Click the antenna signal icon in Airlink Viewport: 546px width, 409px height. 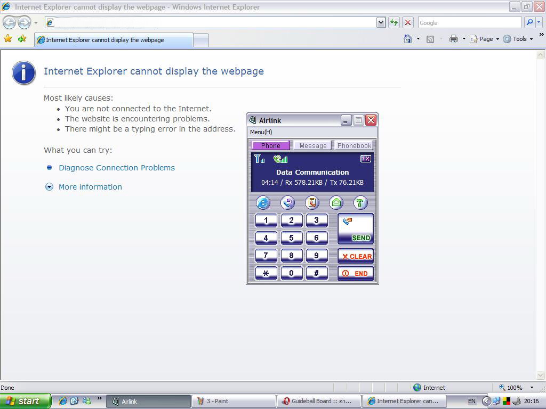pyautogui.click(x=259, y=159)
